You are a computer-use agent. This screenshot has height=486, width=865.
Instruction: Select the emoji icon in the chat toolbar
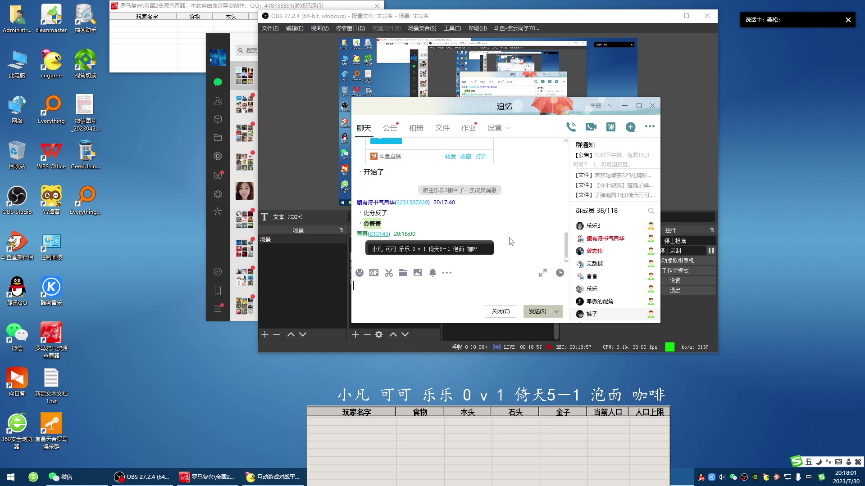tap(360, 273)
